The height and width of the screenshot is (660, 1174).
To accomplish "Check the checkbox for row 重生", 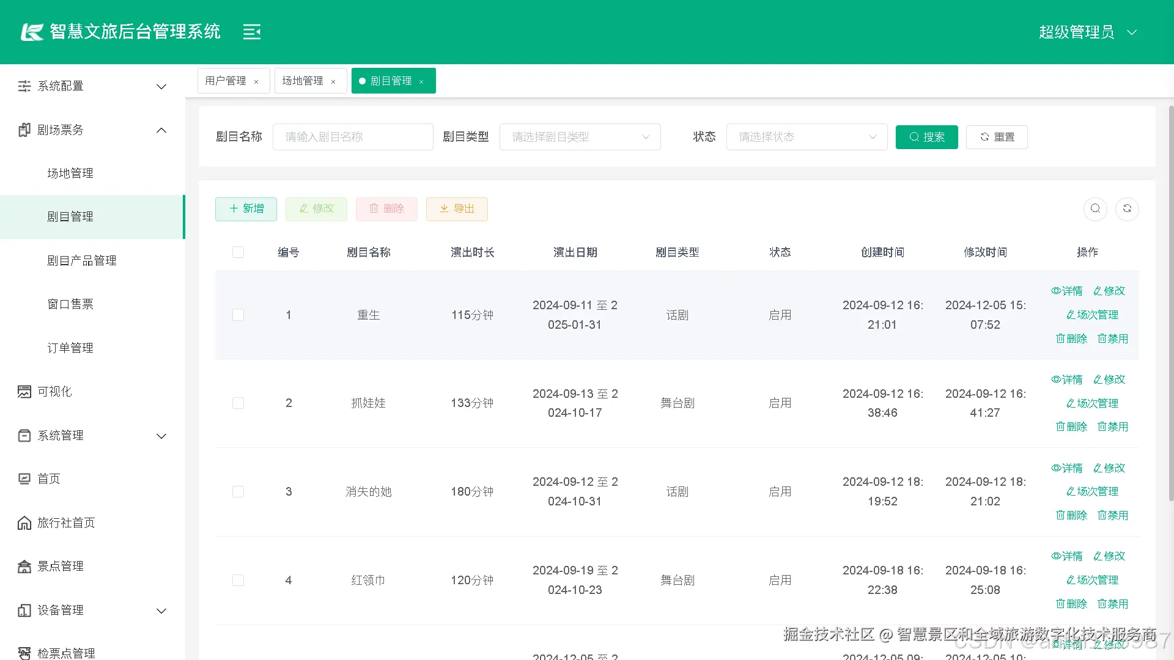I will (238, 315).
